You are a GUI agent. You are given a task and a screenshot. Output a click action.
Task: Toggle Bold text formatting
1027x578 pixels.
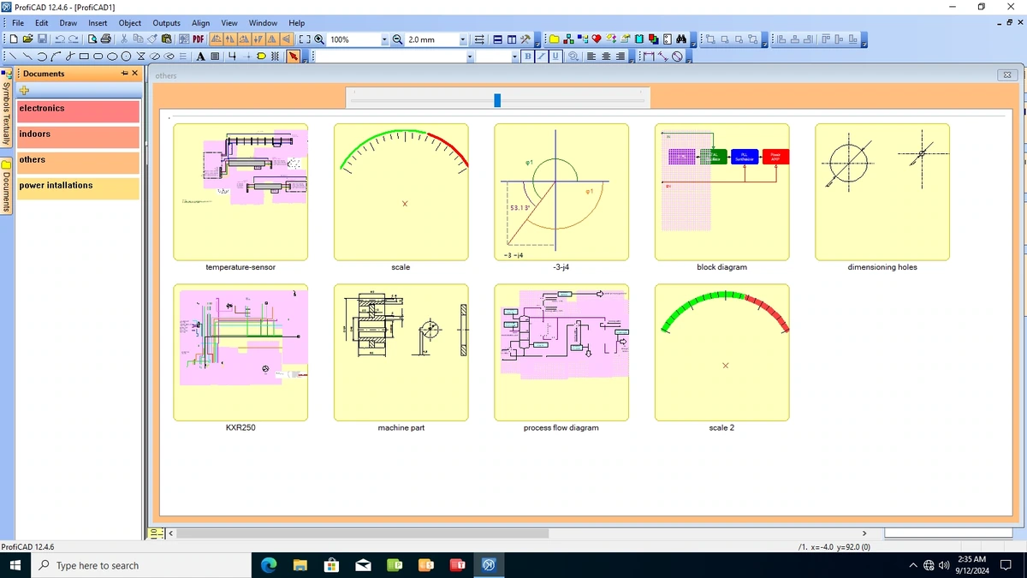click(528, 57)
